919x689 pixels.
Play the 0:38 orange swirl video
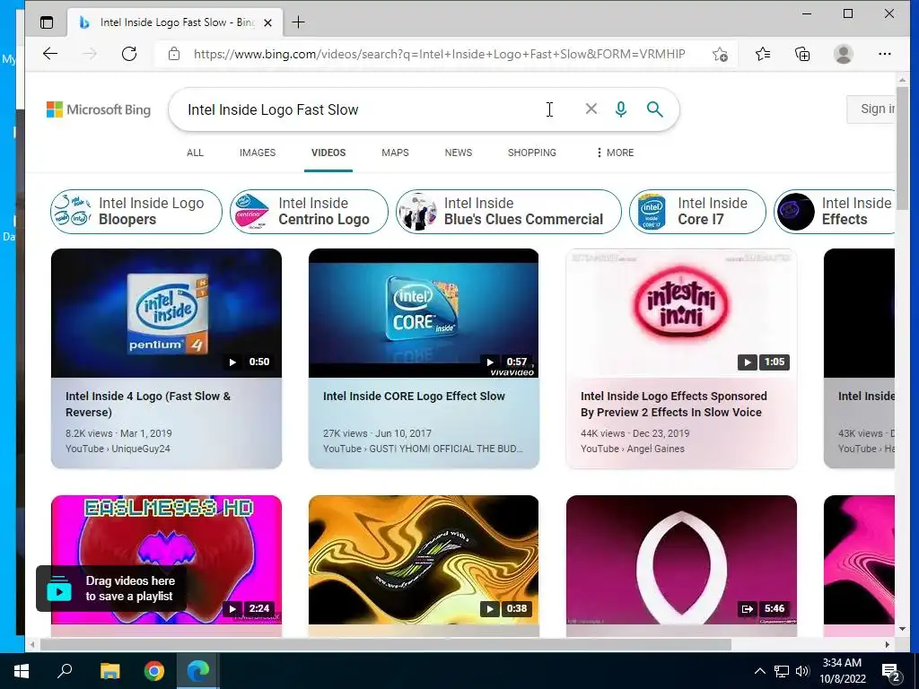pyautogui.click(x=489, y=609)
